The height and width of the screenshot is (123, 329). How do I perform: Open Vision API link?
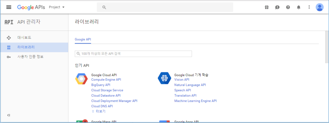tap(182, 79)
